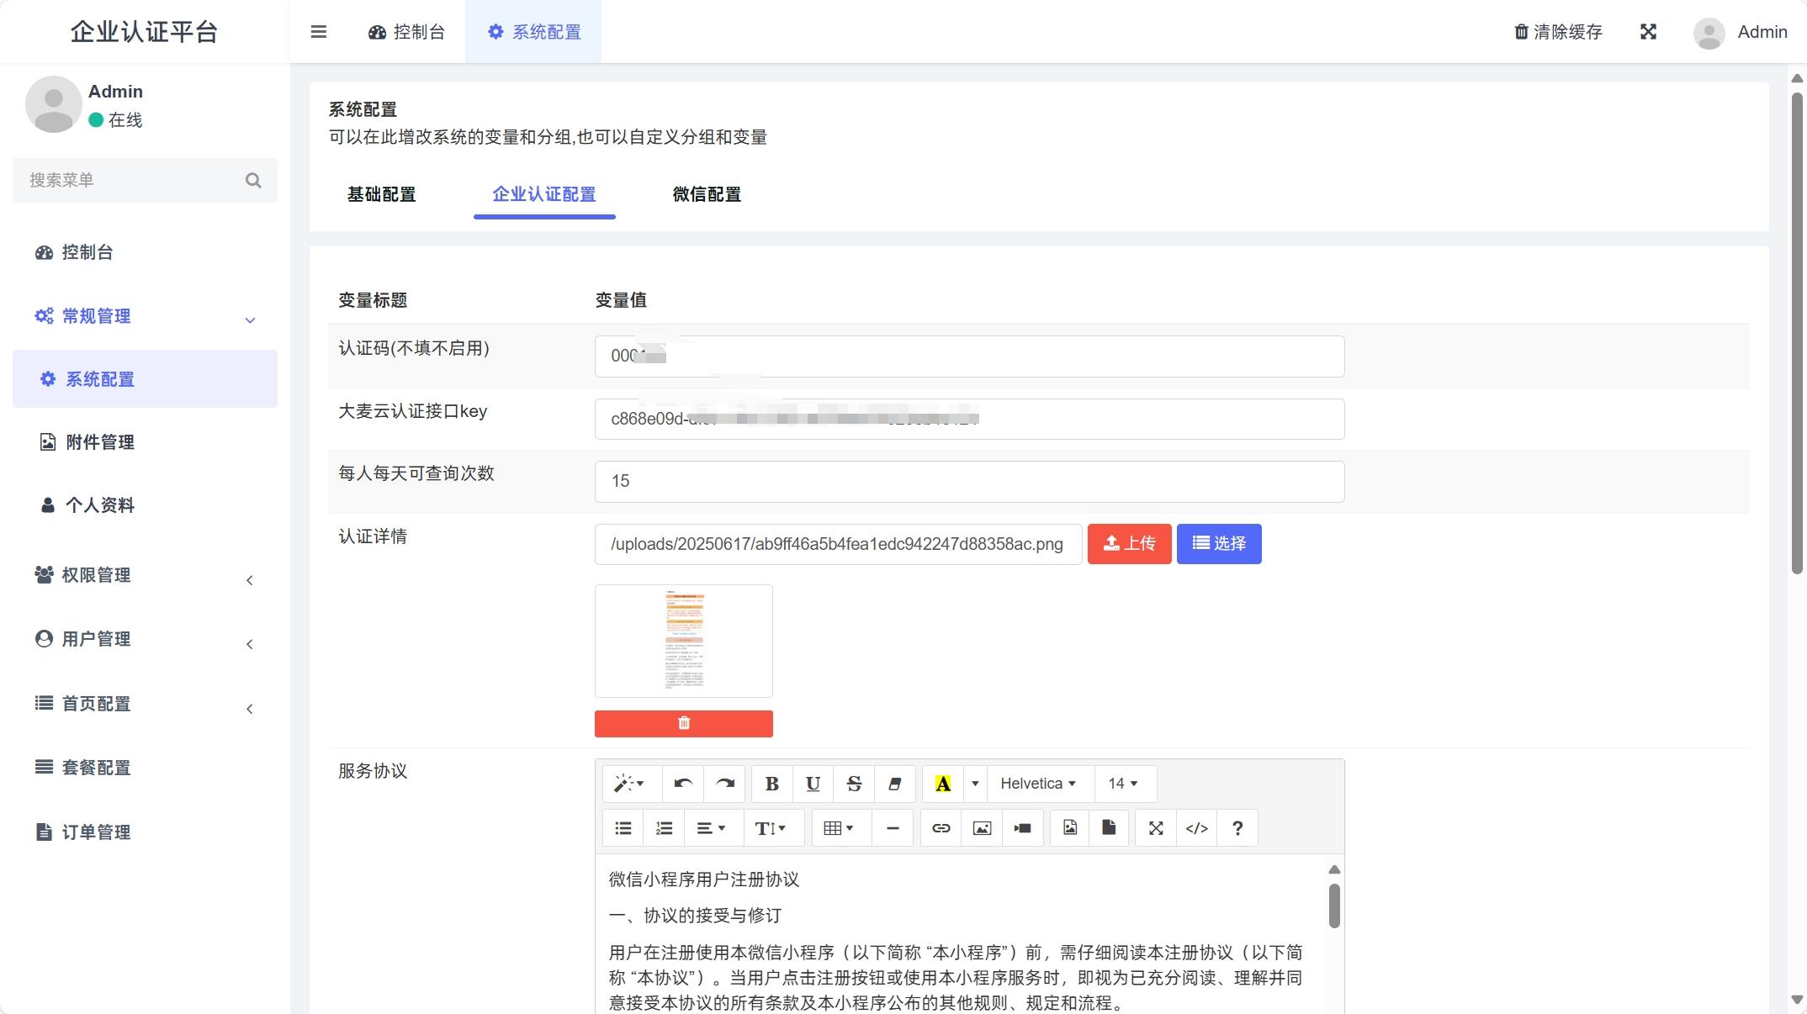This screenshot has width=1807, height=1014.
Task: Click the Bold formatting icon in editor
Action: click(x=771, y=784)
